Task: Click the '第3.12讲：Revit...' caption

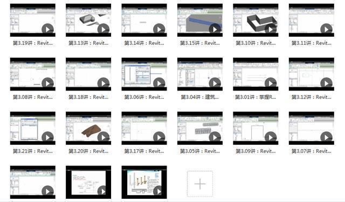Action: (x=312, y=97)
